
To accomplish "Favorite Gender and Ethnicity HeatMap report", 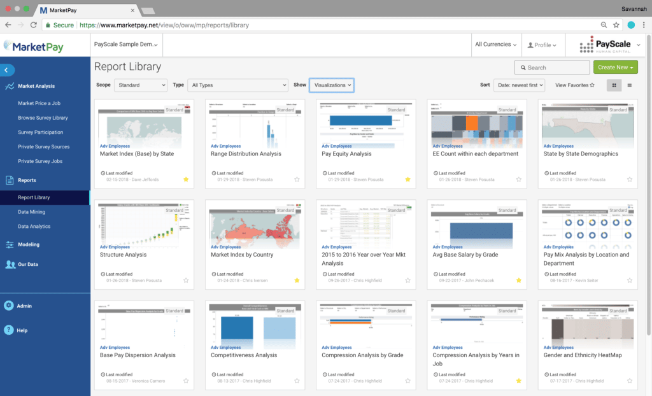I will 630,381.
